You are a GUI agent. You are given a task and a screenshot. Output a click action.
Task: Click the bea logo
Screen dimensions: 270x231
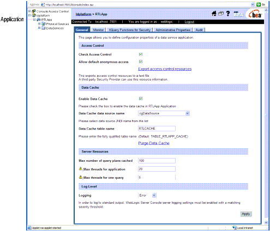pos(255,14)
